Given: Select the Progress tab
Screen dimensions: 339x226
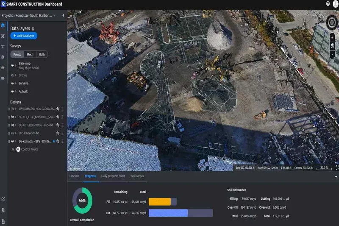Looking at the screenshot, I should tap(90, 176).
